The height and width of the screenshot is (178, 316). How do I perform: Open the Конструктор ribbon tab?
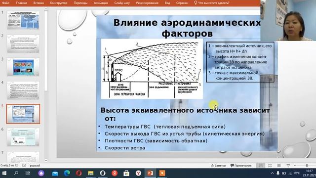coord(58,3)
